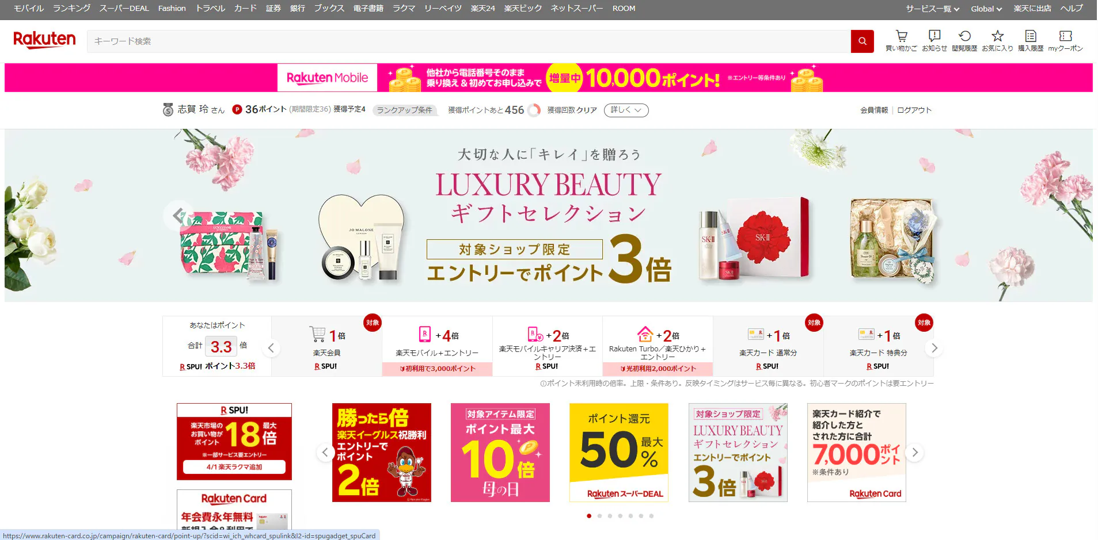Open the モバイル top menu item

(29, 8)
